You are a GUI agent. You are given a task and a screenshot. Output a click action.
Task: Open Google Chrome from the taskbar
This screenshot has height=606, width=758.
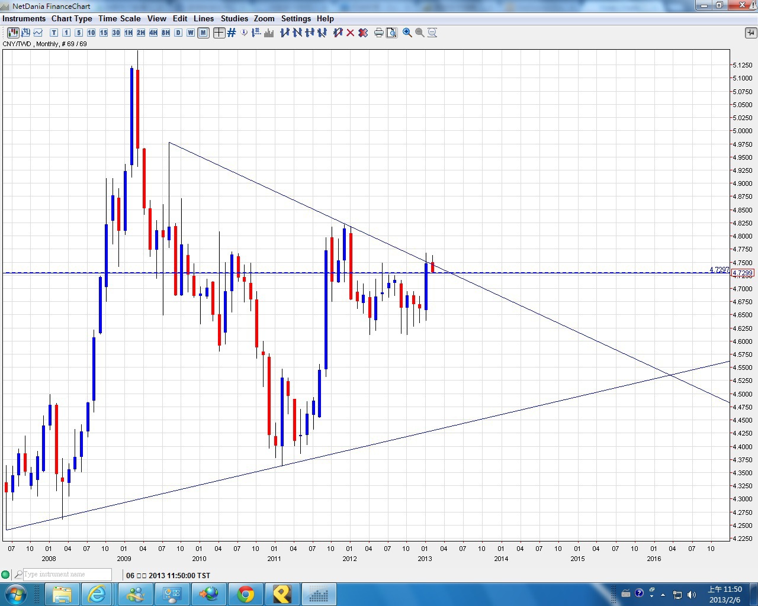[x=245, y=594]
